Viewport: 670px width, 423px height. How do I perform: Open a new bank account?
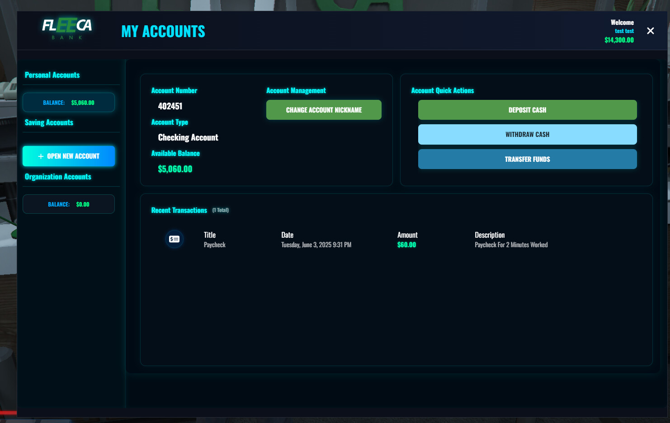pos(68,156)
